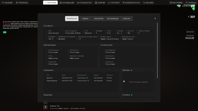Click the green info dot beside Болезни
The height and width of the screenshot is (111, 198).
coord(131,95)
